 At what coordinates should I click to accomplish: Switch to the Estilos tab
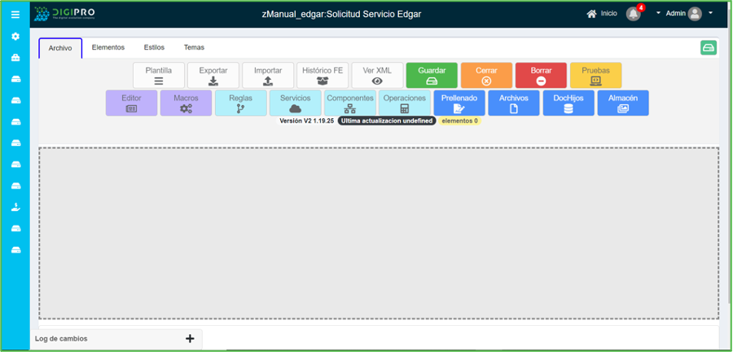[154, 48]
